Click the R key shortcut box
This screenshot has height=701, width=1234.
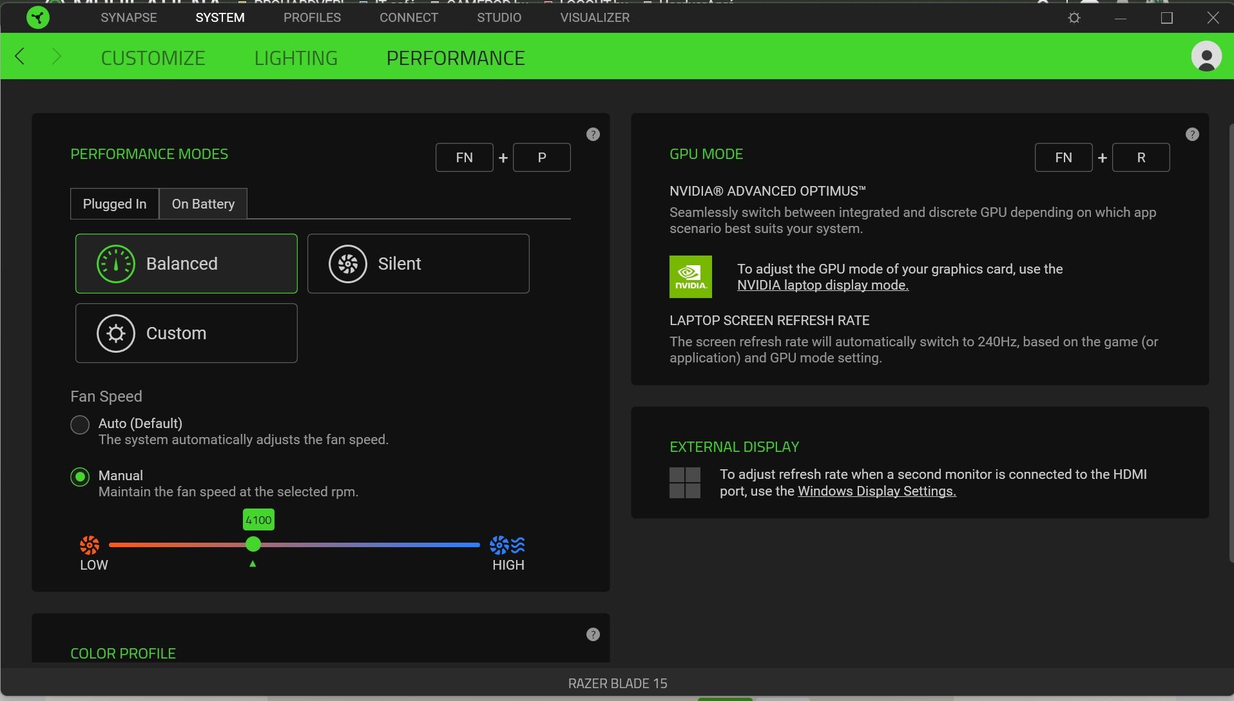coord(1141,158)
